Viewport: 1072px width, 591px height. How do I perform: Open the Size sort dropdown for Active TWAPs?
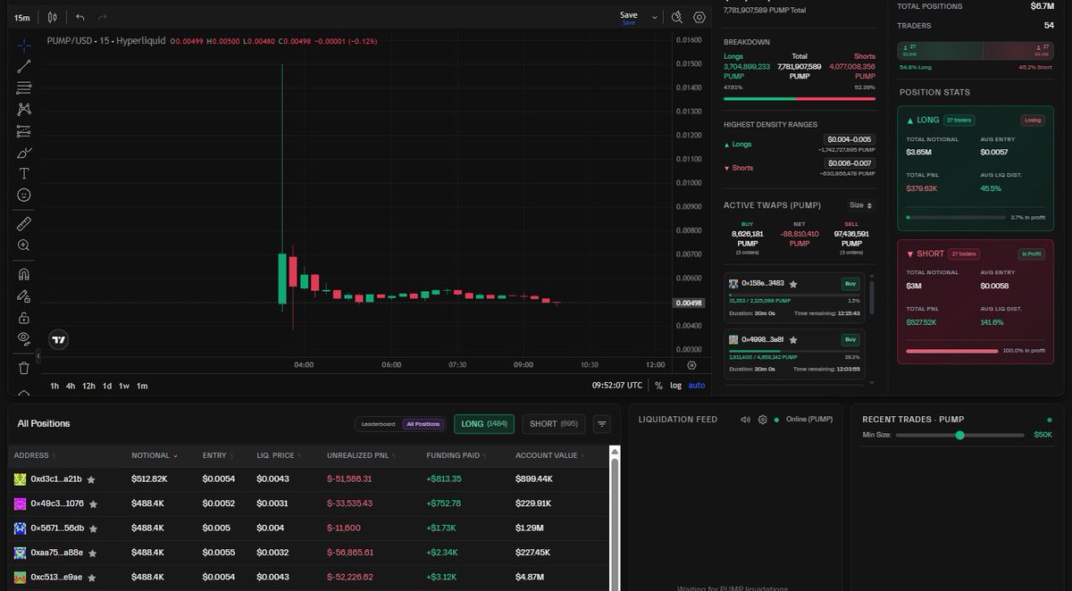pos(862,205)
